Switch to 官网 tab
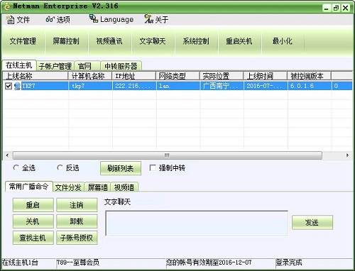The height and width of the screenshot is (271, 355). point(87,66)
